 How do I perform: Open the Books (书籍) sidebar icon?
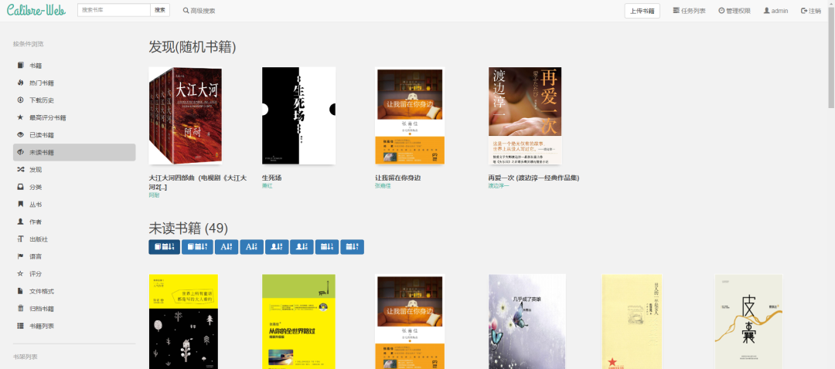20,66
